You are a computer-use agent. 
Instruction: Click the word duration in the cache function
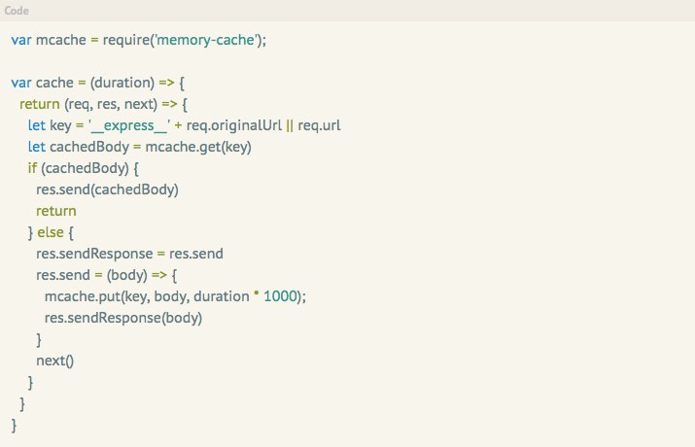coord(122,83)
